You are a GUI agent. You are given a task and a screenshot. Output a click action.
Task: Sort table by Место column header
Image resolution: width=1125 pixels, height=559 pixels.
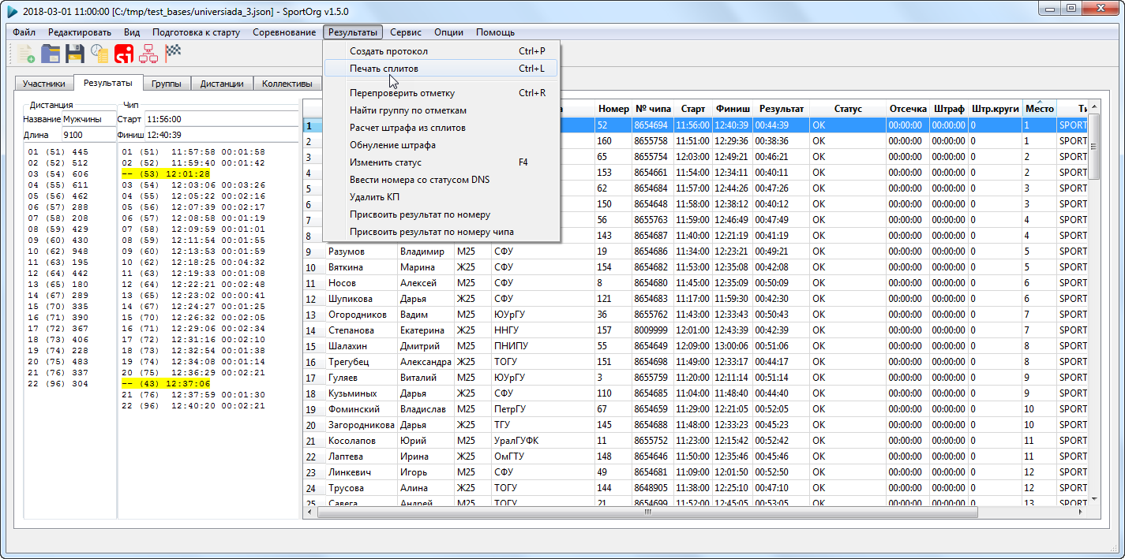point(1039,109)
